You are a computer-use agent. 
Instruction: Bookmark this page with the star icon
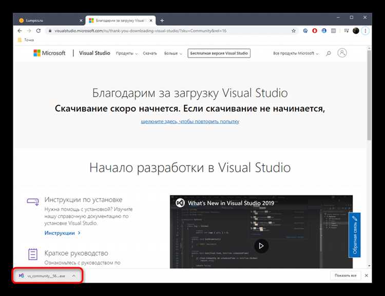pyautogui.click(x=294, y=31)
